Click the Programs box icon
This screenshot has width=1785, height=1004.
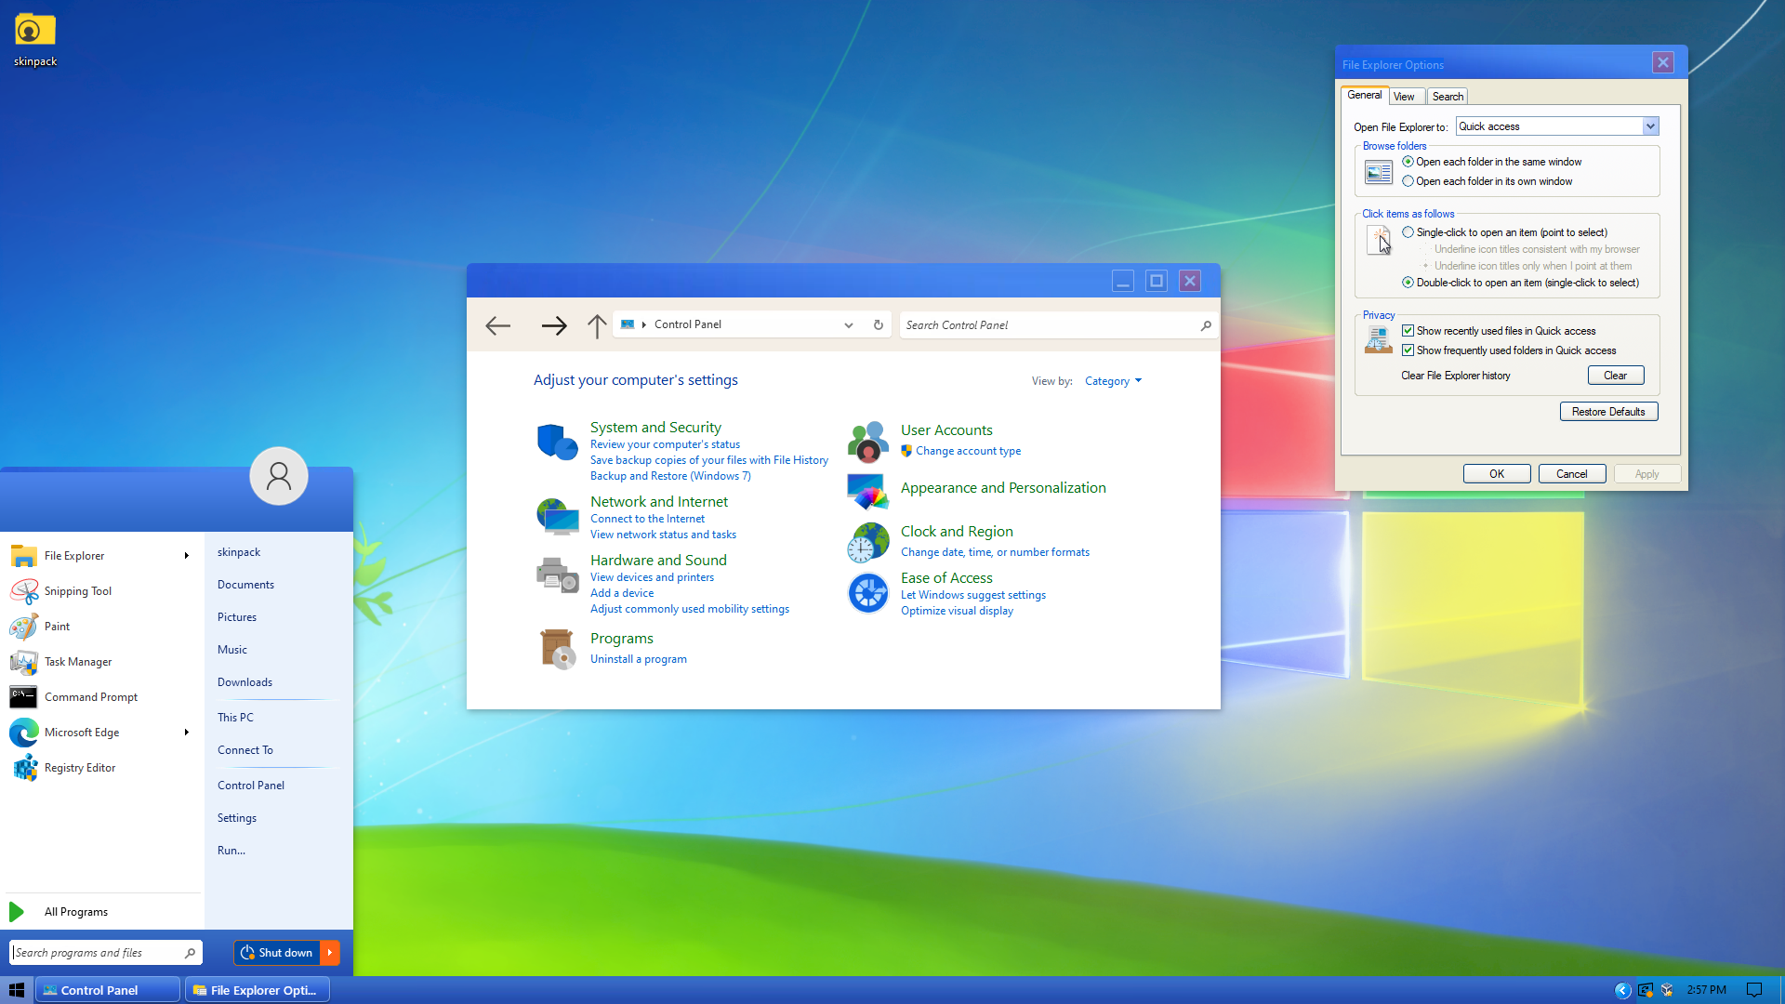point(557,648)
